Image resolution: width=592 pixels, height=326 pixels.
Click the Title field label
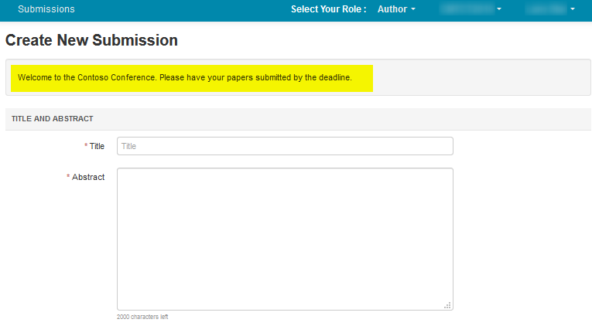(x=97, y=146)
